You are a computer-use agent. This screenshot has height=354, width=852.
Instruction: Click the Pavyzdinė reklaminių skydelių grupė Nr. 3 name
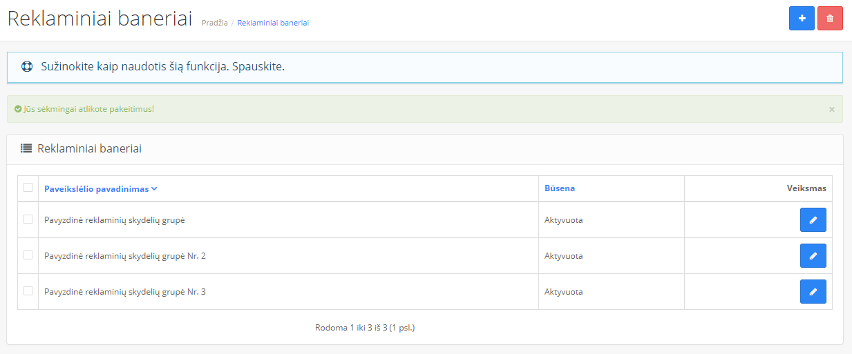[x=125, y=292]
